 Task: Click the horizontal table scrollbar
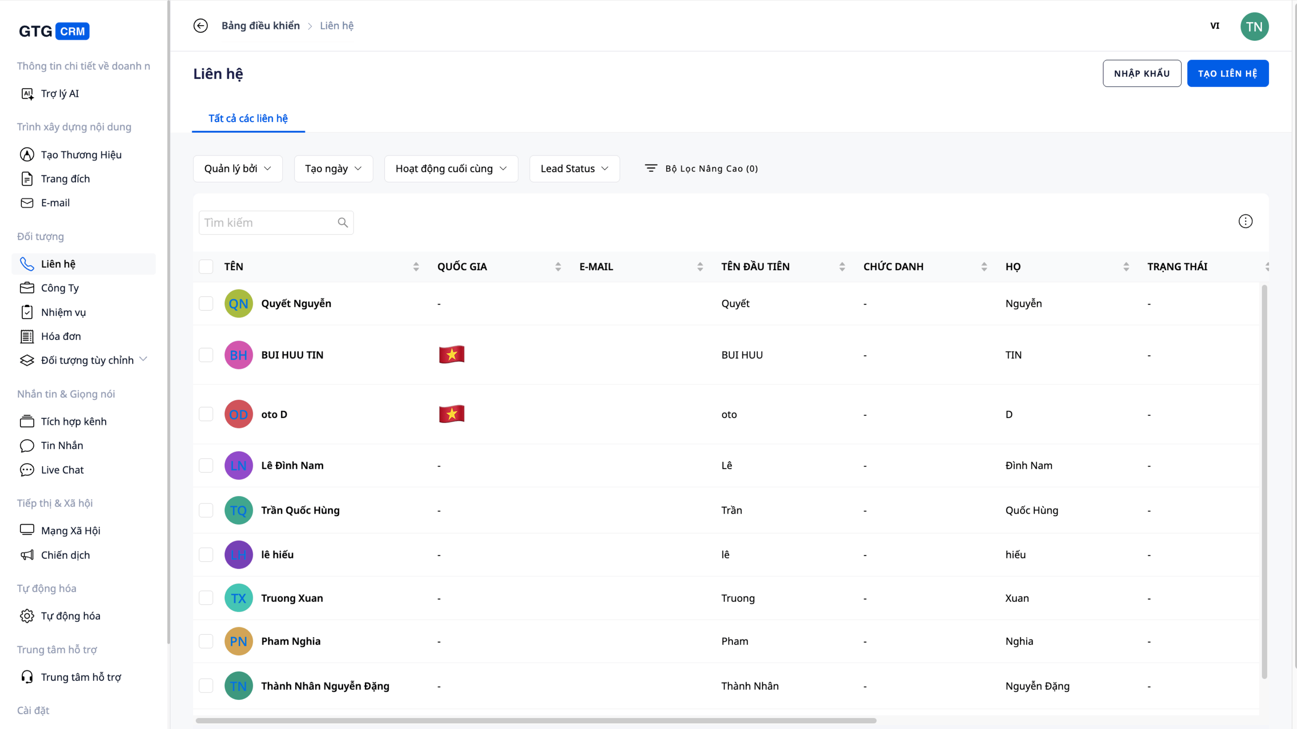[x=536, y=721]
